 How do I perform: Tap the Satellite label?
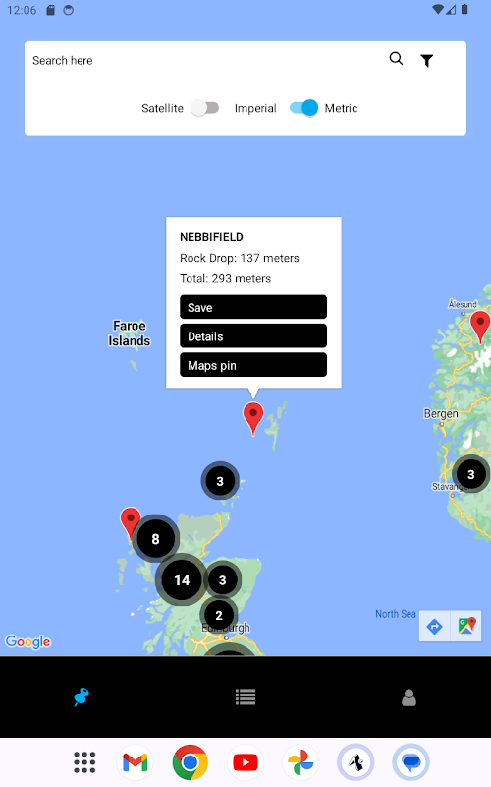162,108
